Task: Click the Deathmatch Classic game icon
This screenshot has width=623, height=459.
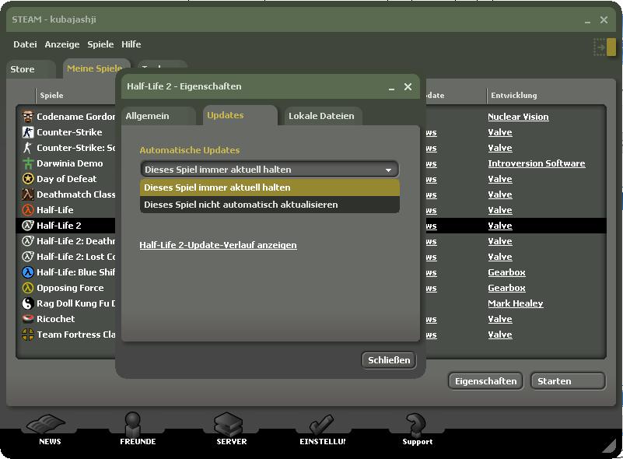Action: (28, 194)
